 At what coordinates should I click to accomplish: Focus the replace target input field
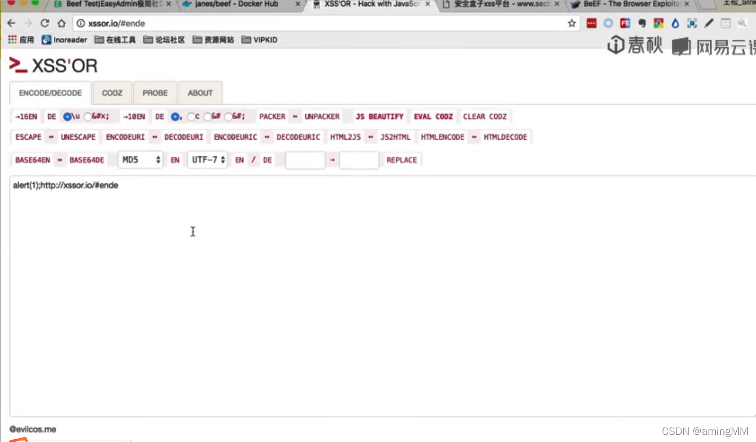pos(359,160)
